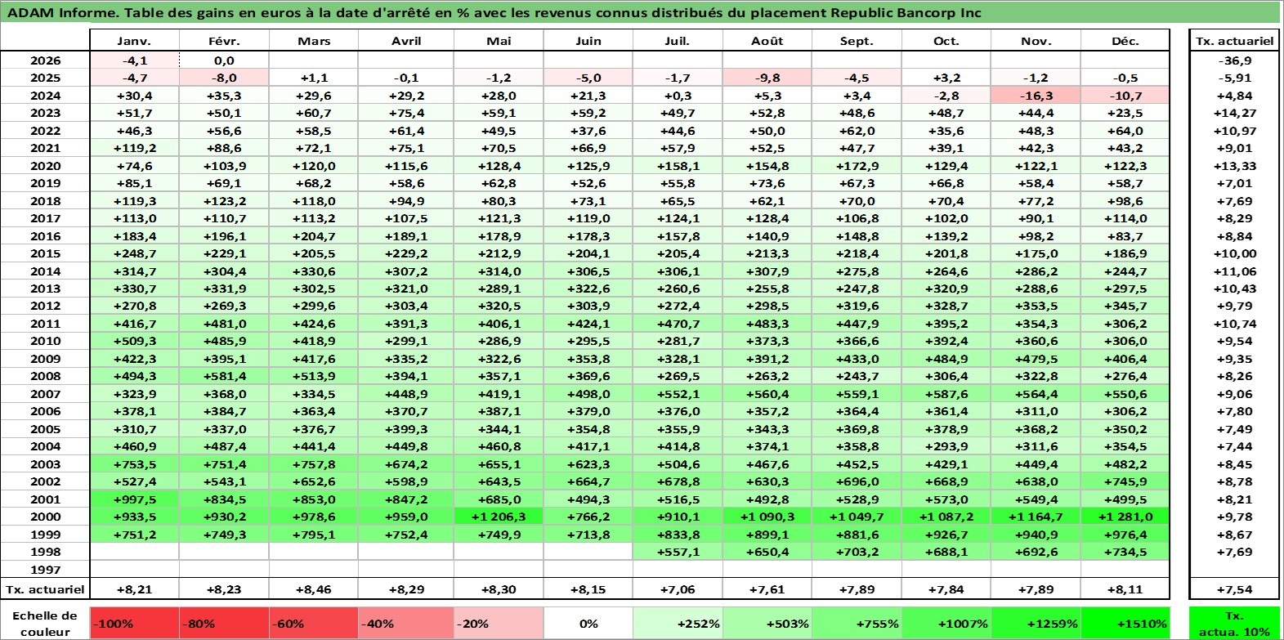Select the 'Oct.' column header
The image size is (1284, 640).
[x=946, y=41]
